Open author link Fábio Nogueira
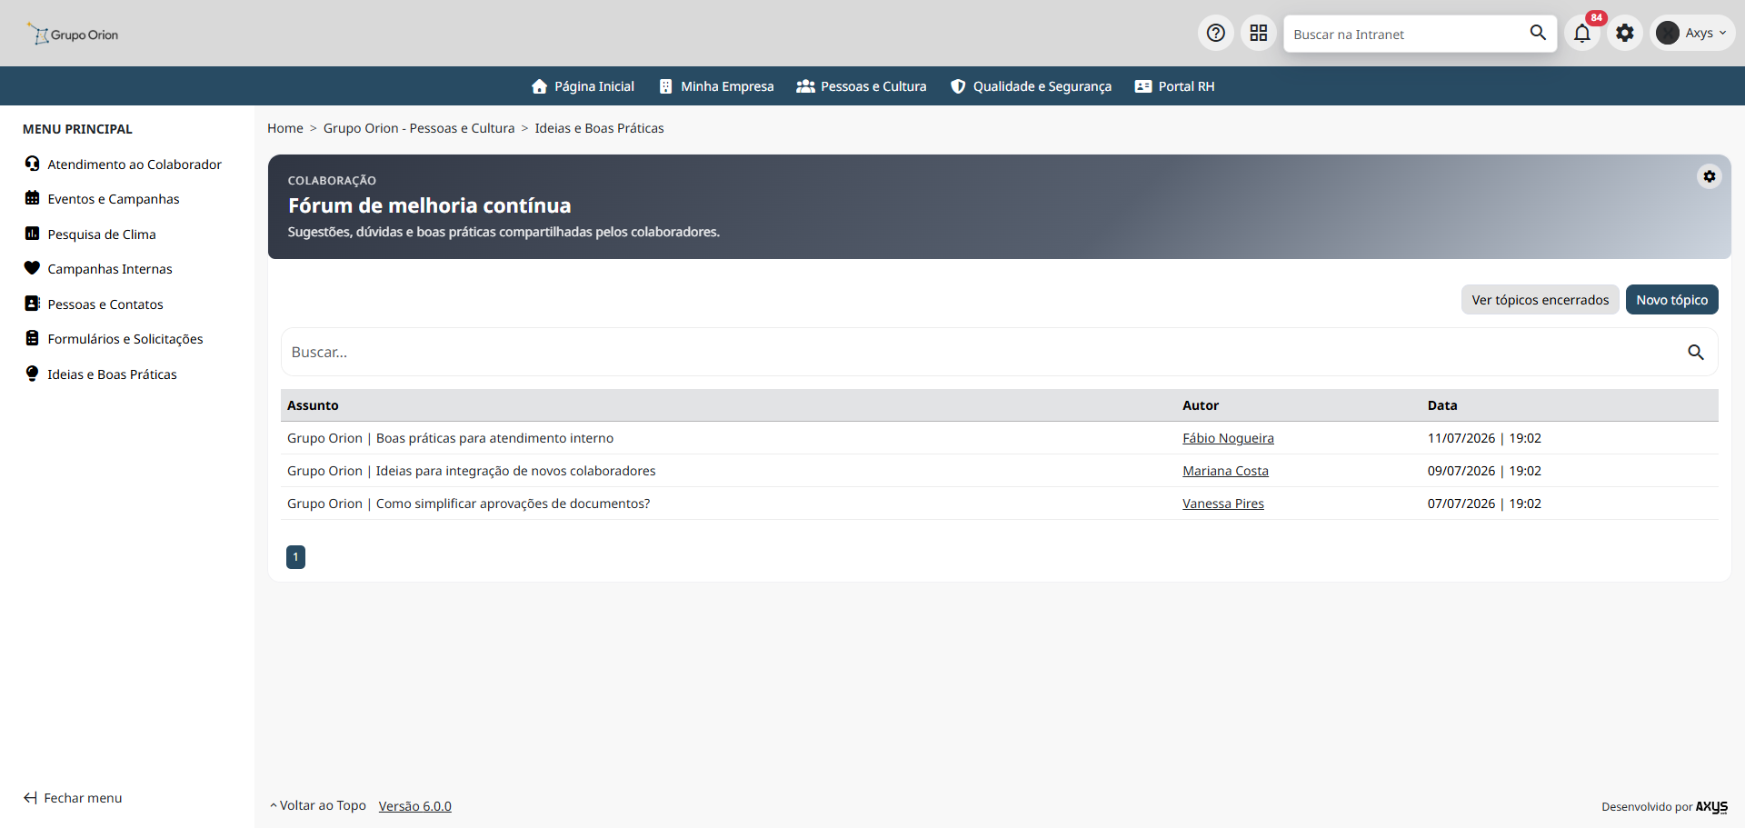This screenshot has height=828, width=1745. click(1228, 438)
